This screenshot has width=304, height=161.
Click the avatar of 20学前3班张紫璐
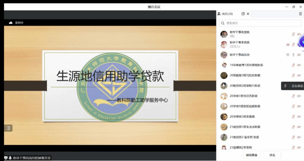[224, 117]
